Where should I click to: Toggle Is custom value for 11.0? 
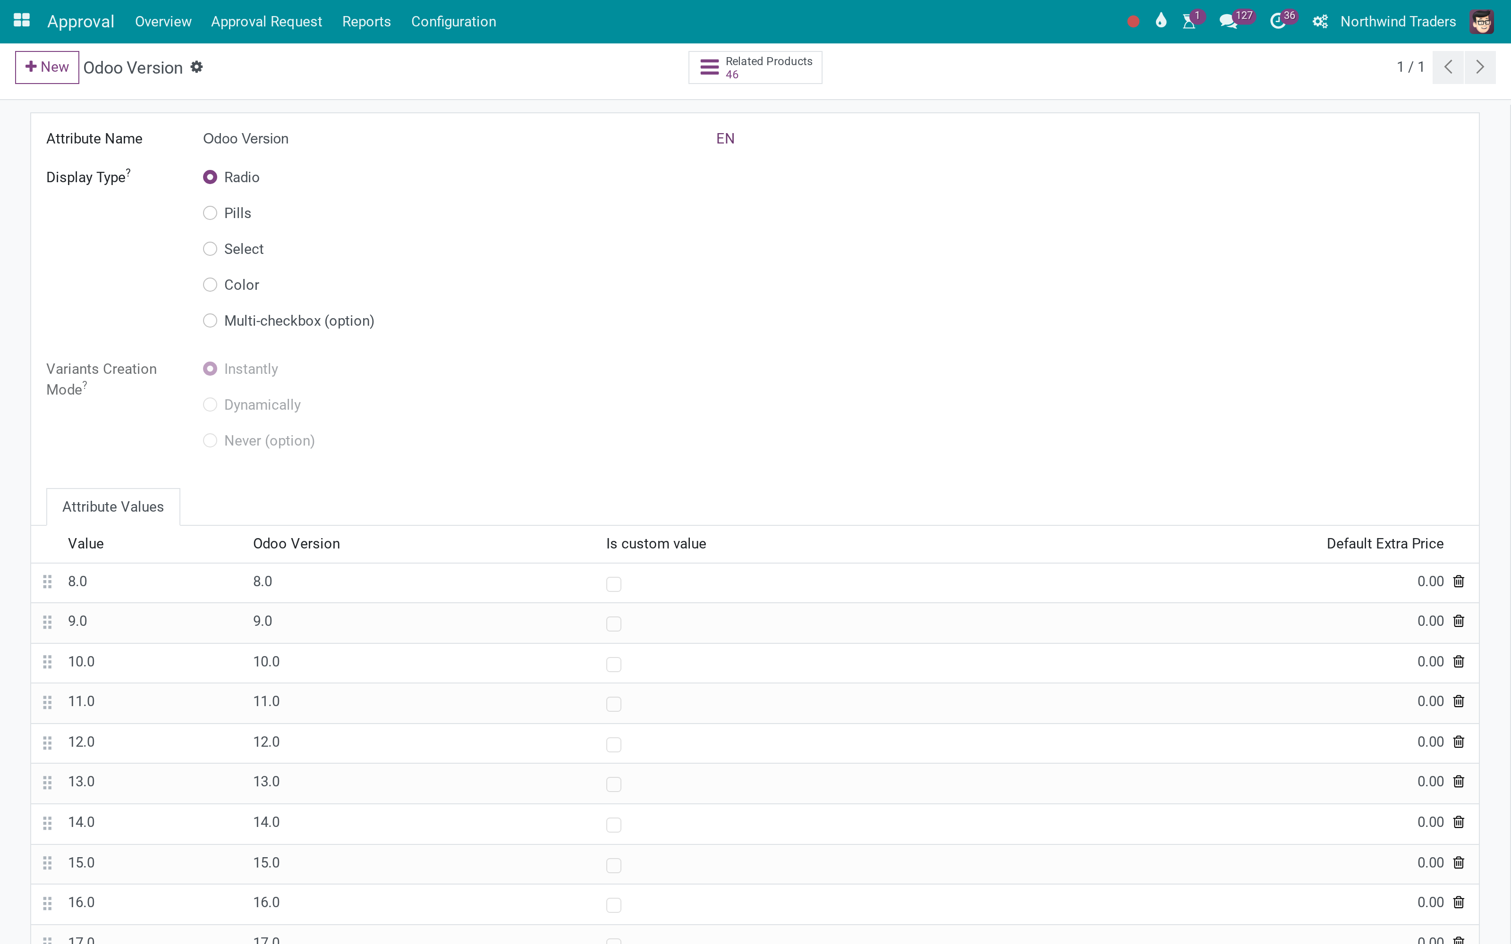614,704
